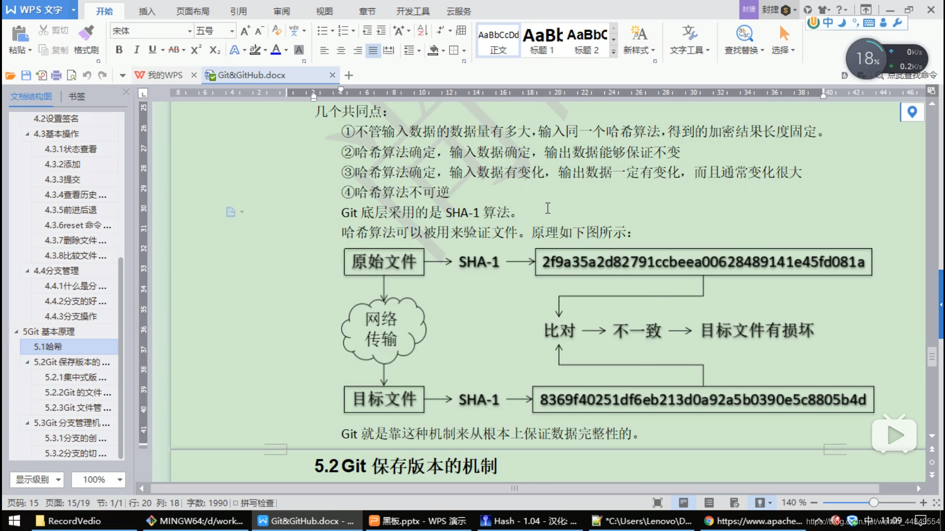Open the 插入 ribbon tab
Image resolution: width=945 pixels, height=531 pixels.
[147, 11]
